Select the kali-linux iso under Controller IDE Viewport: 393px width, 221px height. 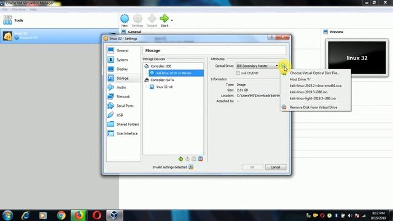coord(176,73)
